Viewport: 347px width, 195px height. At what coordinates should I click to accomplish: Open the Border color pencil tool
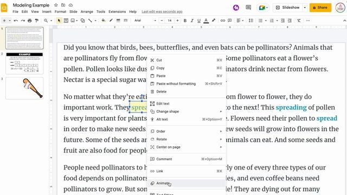(111, 21)
